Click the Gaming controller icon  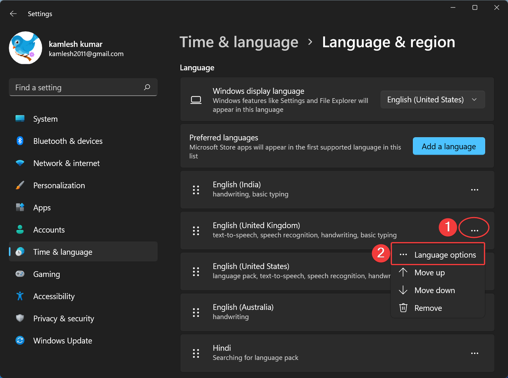20,274
